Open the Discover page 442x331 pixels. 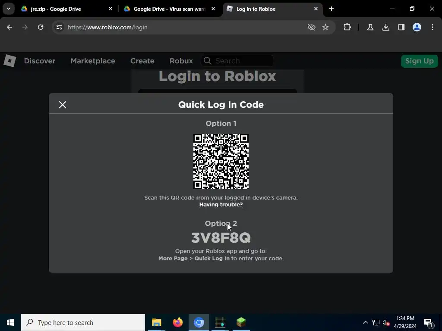40,61
